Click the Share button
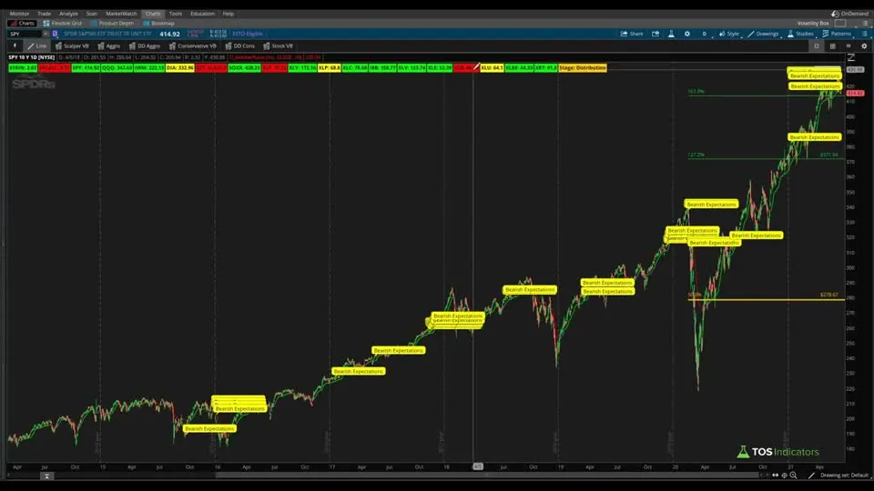 pyautogui.click(x=632, y=34)
